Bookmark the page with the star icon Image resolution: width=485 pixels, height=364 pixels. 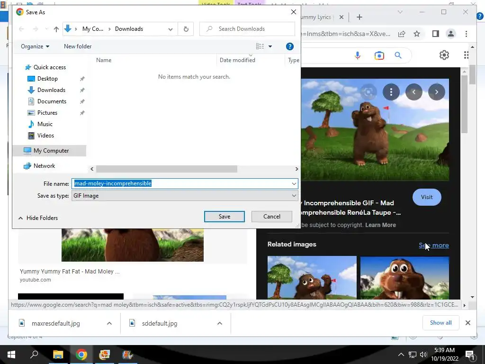click(x=417, y=34)
